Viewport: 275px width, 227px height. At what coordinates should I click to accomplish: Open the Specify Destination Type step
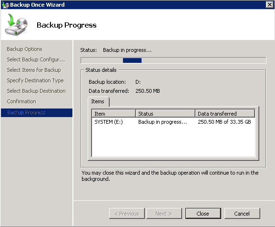coord(35,80)
